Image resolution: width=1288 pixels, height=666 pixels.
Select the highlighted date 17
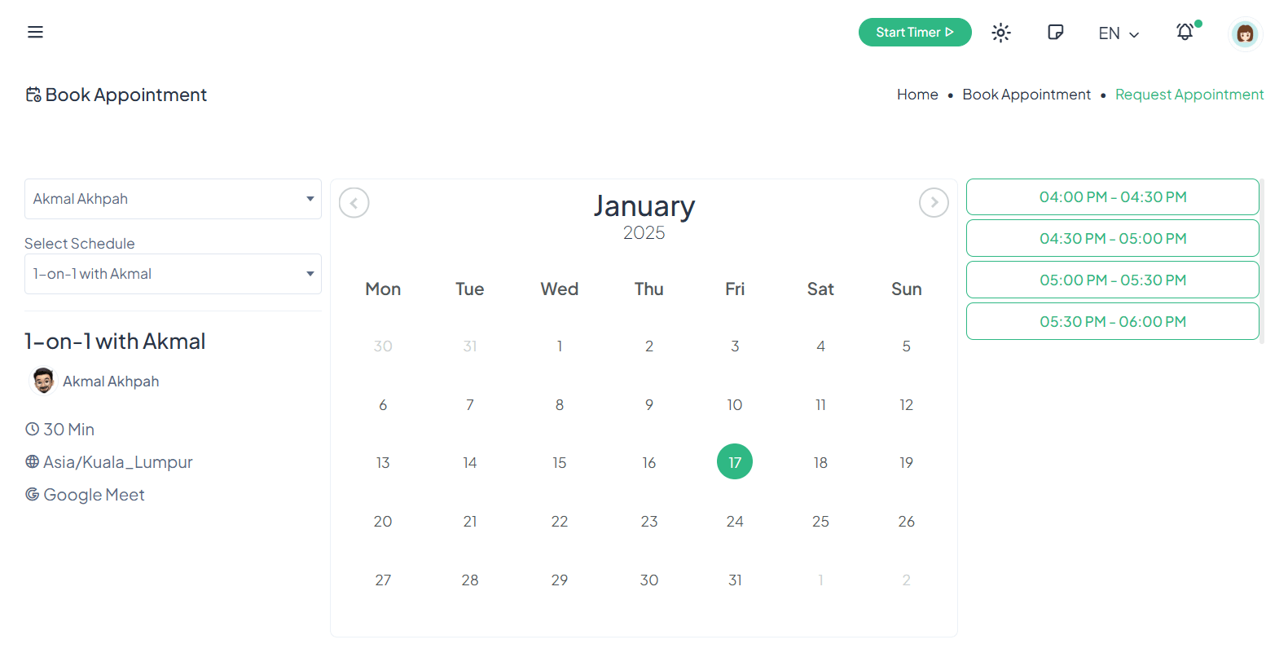tap(735, 462)
